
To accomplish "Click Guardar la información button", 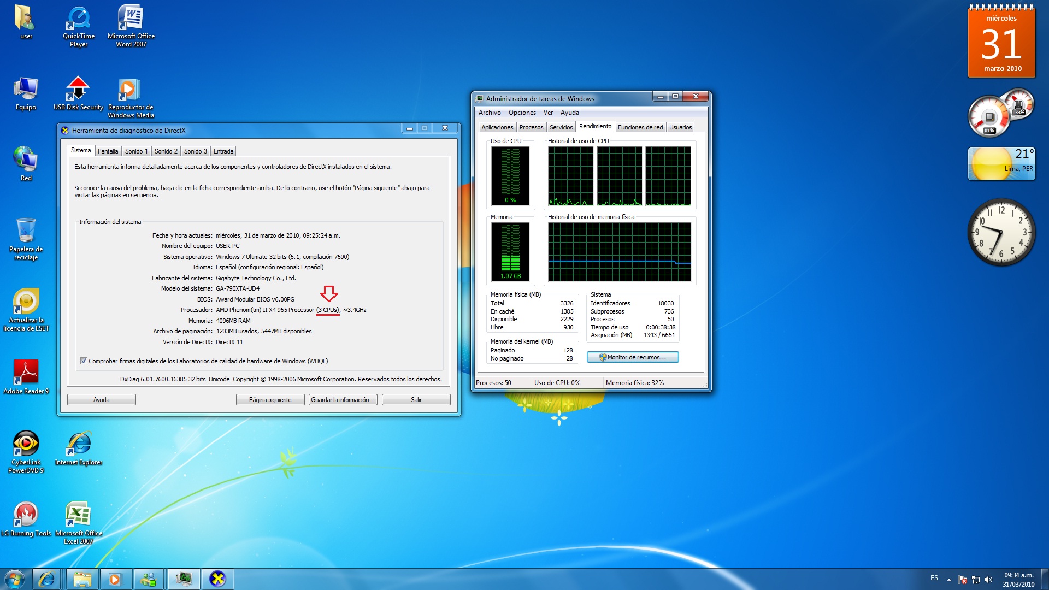I will coord(343,400).
